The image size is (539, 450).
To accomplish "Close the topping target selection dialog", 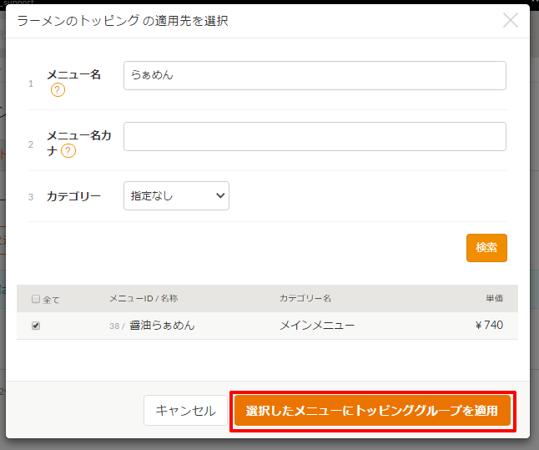I will coord(511,20).
